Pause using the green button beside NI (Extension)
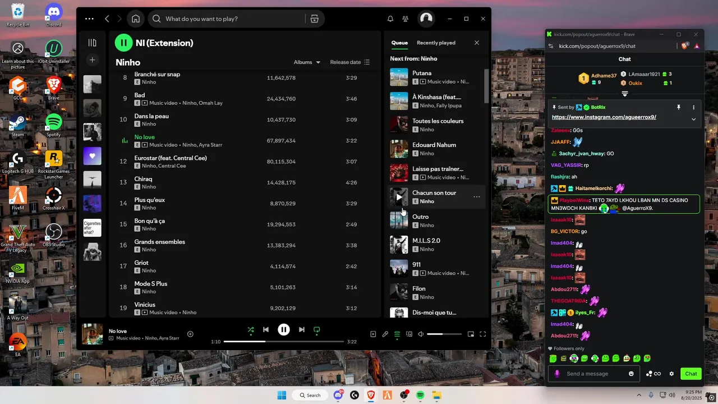Viewport: 718px width, 404px height. tap(123, 43)
